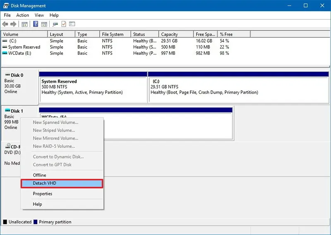The height and width of the screenshot is (235, 331).
Task: Click the Forward arrow in toolbar
Action: tap(13, 24)
